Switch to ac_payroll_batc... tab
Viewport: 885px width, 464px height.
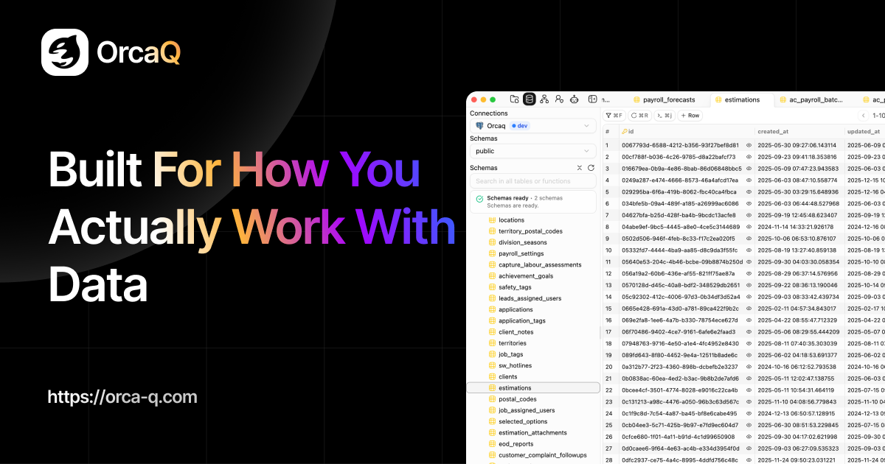(811, 99)
